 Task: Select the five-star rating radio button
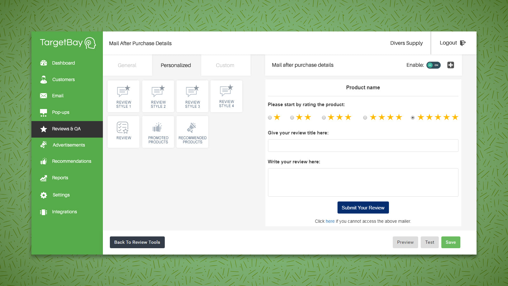click(x=413, y=118)
